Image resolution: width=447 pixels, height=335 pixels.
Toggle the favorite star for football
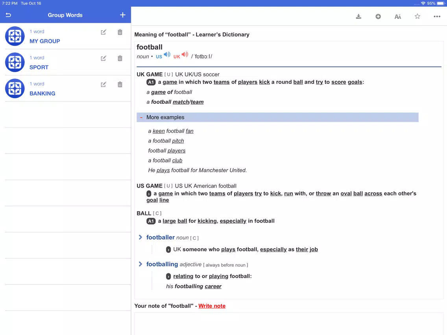pos(417,16)
